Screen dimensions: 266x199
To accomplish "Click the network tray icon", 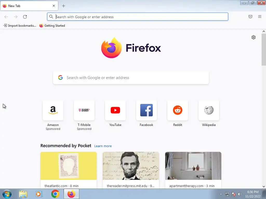I will pyautogui.click(x=227, y=194).
